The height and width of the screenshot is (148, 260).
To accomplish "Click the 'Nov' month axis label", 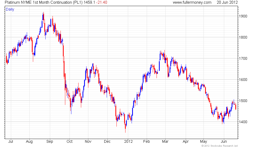I will point(88,142).
